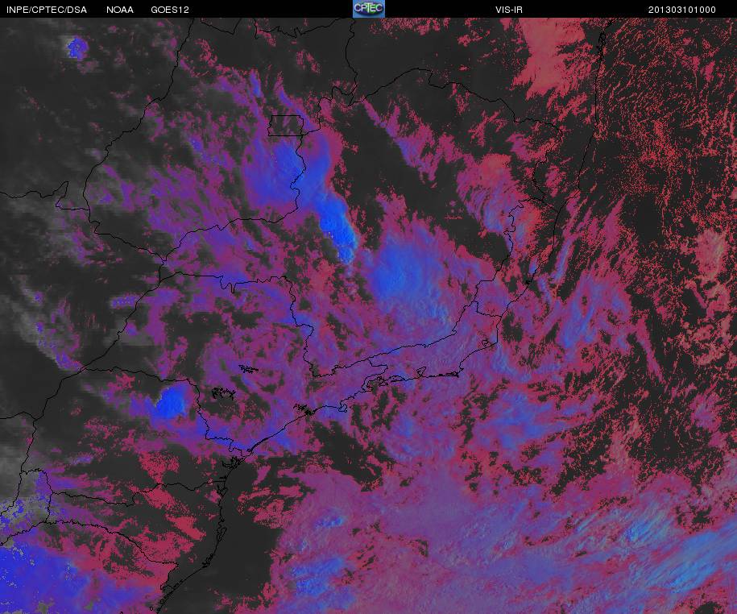Click the NOAA label in the header
The height and width of the screenshot is (614, 737).
[120, 10]
